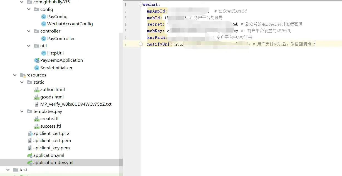Click the application-dev.yml Spring config icon

point(30,163)
